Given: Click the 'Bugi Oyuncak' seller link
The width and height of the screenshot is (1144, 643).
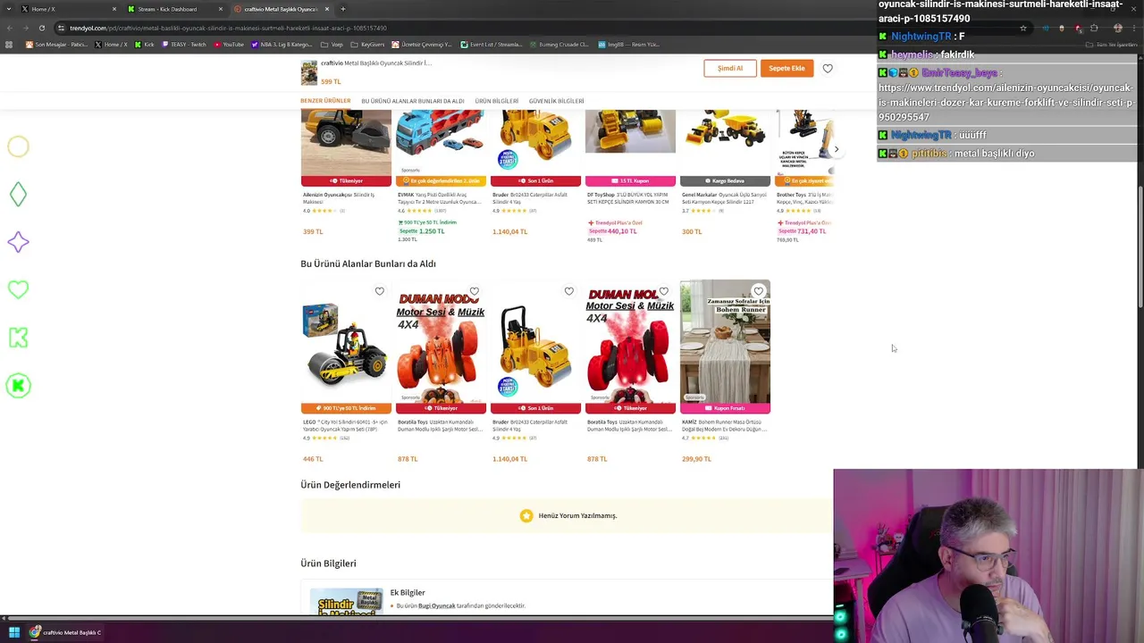Looking at the screenshot, I should point(437,605).
